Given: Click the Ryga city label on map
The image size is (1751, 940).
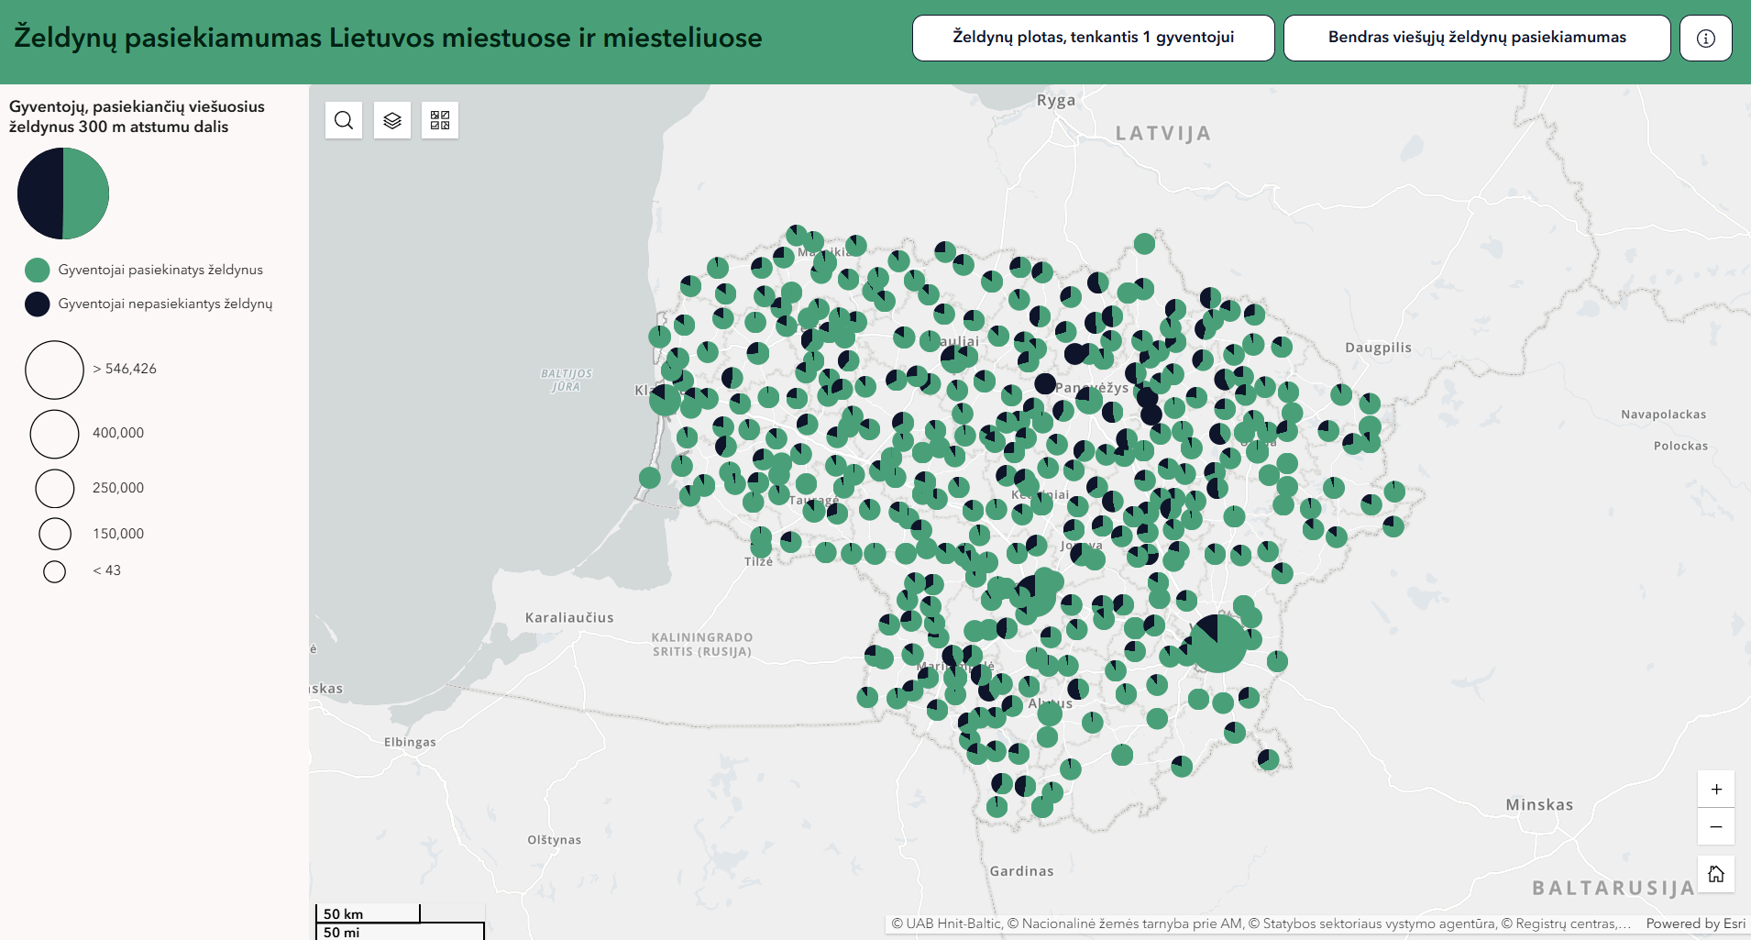Looking at the screenshot, I should click(1055, 101).
